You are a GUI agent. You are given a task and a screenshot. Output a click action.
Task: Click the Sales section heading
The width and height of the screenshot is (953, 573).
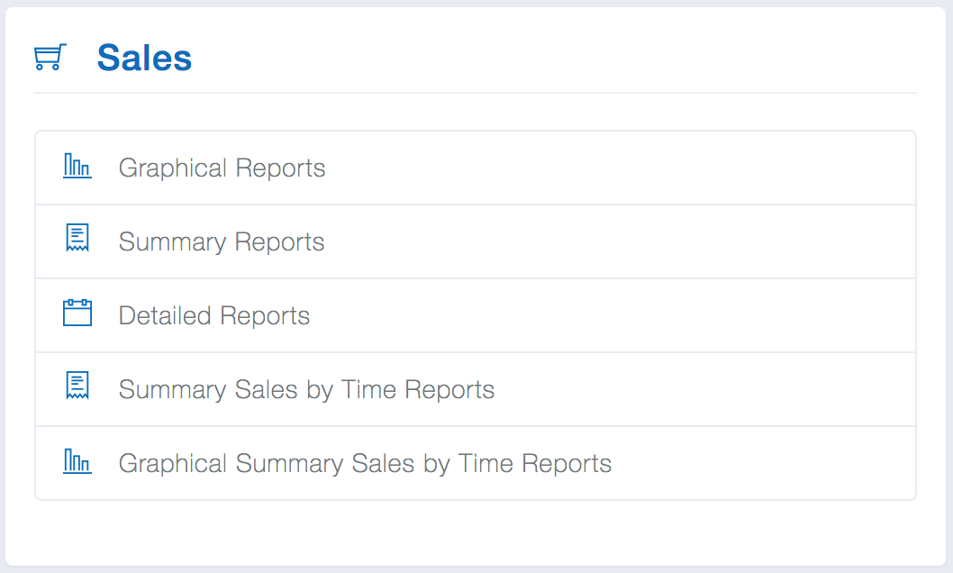144,59
